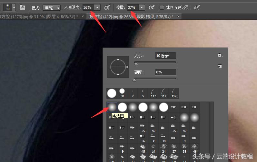Image resolution: width=257 pixels, height=162 pixels.
Task: Click the 流量 field showing 37%
Action: tap(133, 7)
